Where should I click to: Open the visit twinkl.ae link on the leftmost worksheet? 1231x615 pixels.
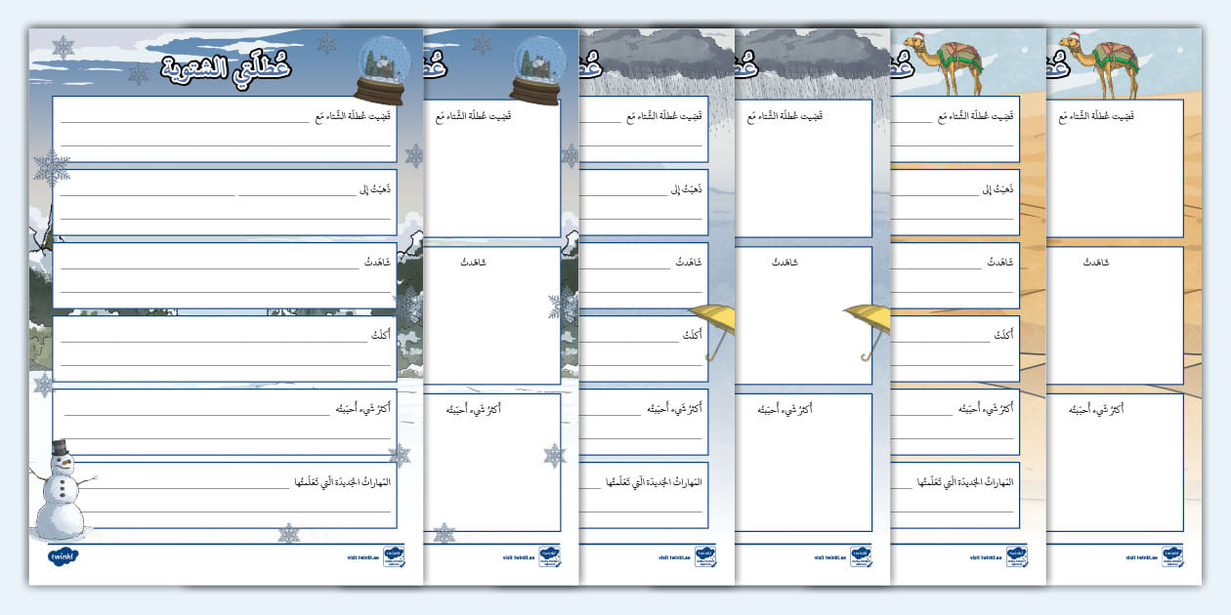coord(361,558)
